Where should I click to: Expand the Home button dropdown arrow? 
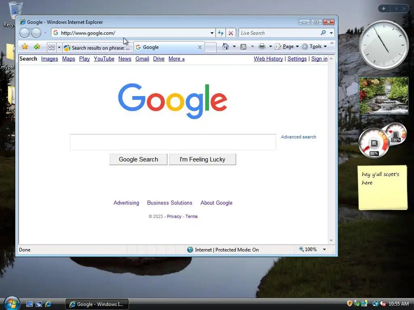click(x=234, y=47)
